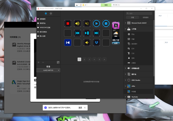Click the yellow volume down key
This screenshot has width=173, height=121.
[87, 42]
